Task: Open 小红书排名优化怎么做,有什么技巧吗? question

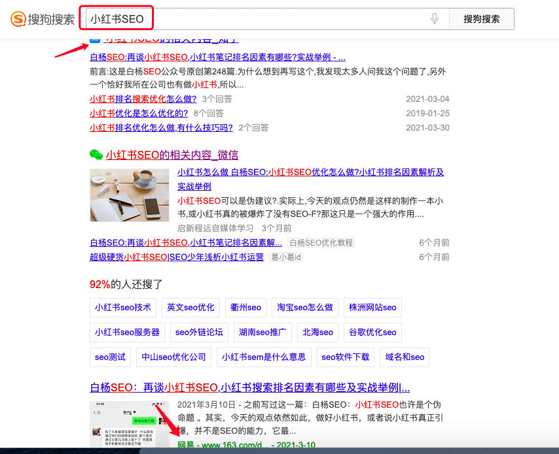Action: tap(161, 128)
